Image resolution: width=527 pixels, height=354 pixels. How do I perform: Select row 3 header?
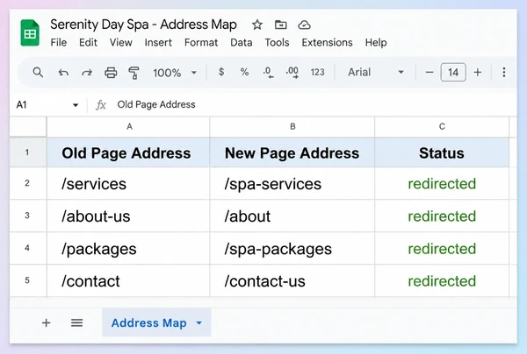28,216
